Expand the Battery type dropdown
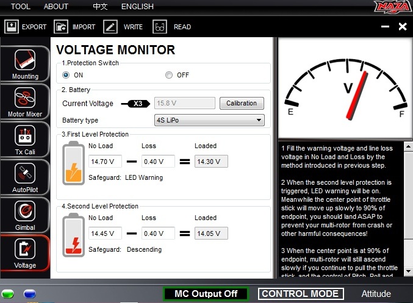 click(x=209, y=120)
